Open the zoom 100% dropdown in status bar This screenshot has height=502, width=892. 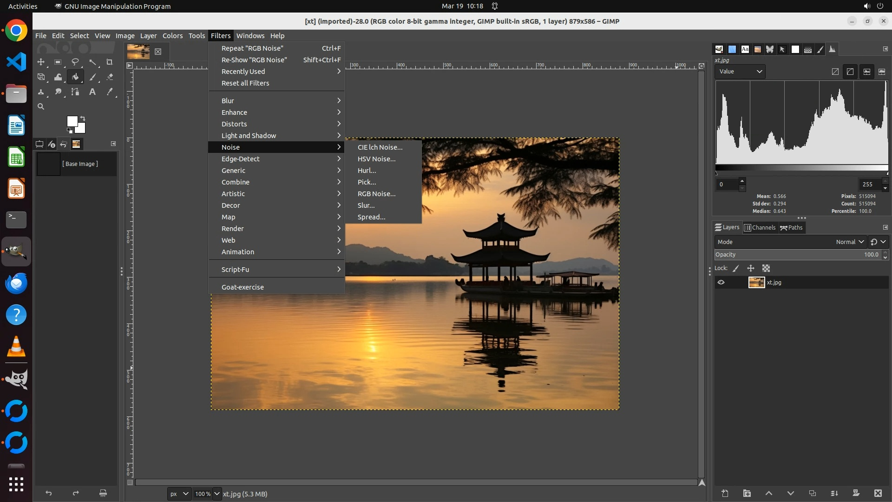tap(216, 494)
